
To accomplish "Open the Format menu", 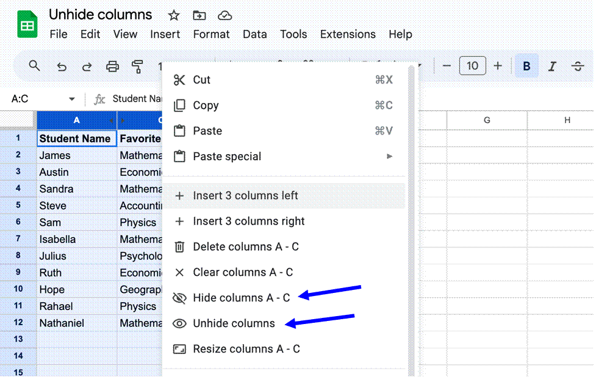I will [x=211, y=34].
